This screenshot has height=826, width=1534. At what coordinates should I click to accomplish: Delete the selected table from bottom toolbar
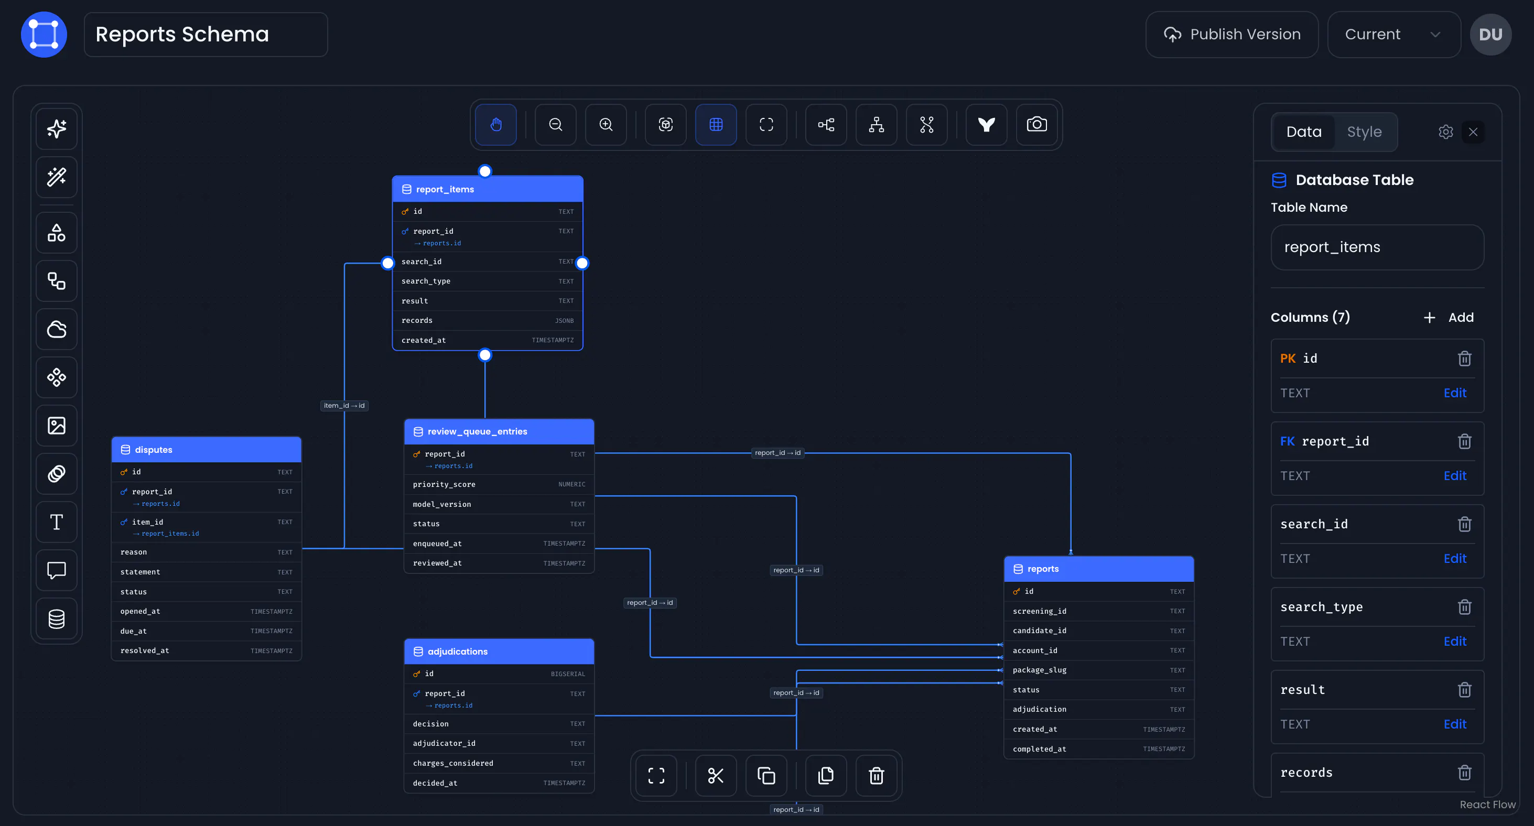pyautogui.click(x=877, y=775)
